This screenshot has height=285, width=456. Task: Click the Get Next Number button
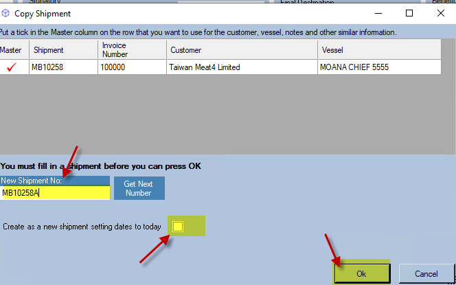click(139, 188)
